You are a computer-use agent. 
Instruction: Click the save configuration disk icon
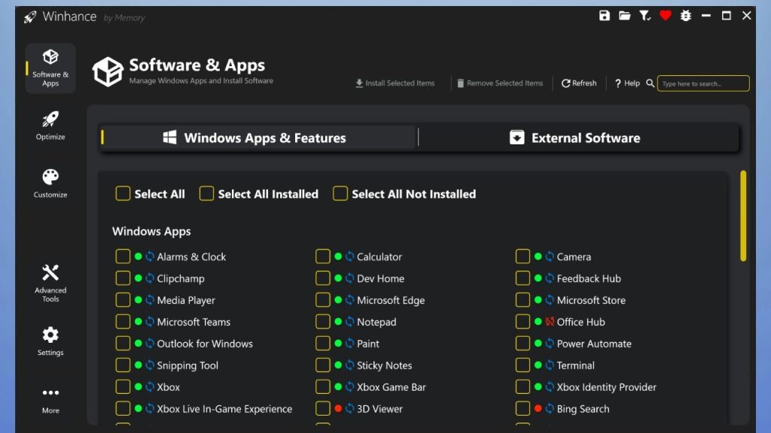[605, 16]
